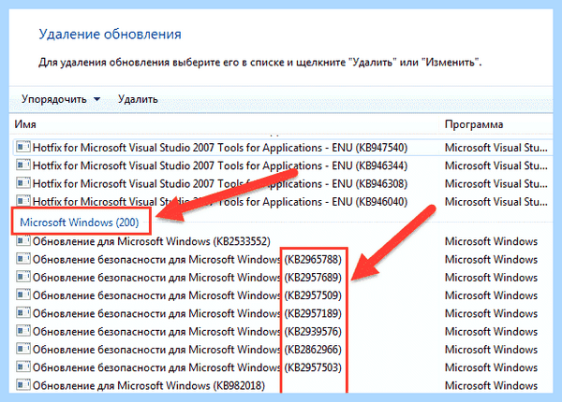Select security update text with KB2957689
The width and height of the screenshot is (562, 402).
point(187,278)
